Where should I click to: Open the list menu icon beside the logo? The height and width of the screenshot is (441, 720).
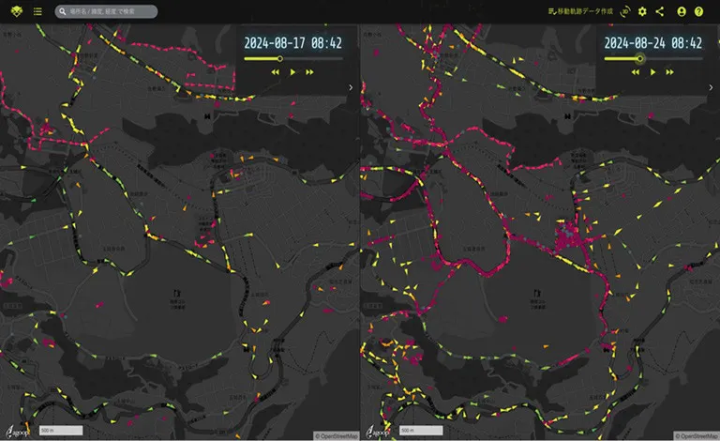pyautogui.click(x=37, y=12)
